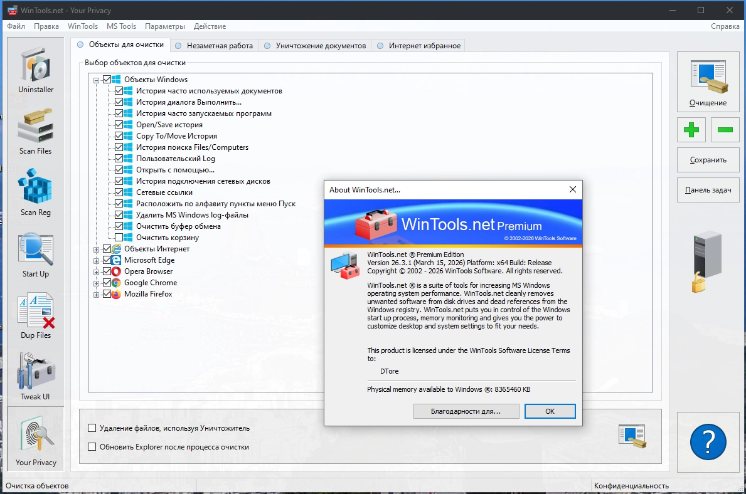Click OK in the About dialog
This screenshot has width=746, height=494.
[550, 411]
